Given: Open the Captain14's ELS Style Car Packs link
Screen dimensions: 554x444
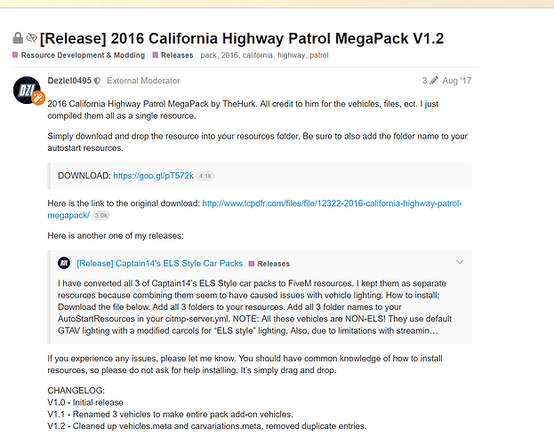Looking at the screenshot, I should coord(160,264).
